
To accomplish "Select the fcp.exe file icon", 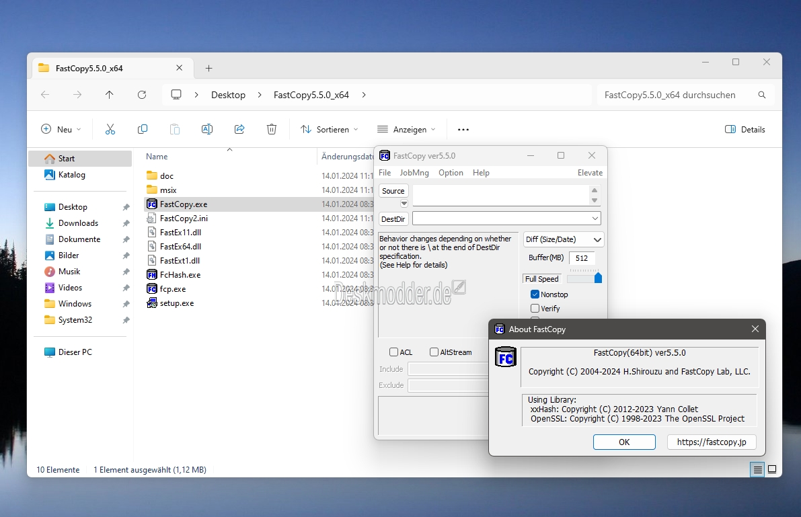I will pos(152,289).
